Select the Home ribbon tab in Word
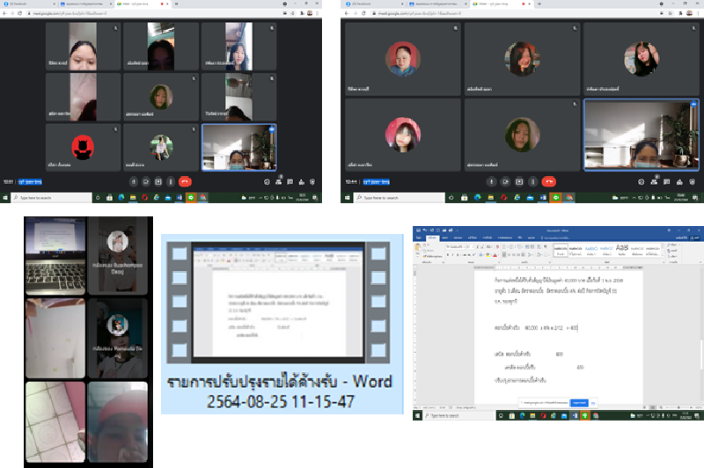This screenshot has width=704, height=468. point(432,238)
